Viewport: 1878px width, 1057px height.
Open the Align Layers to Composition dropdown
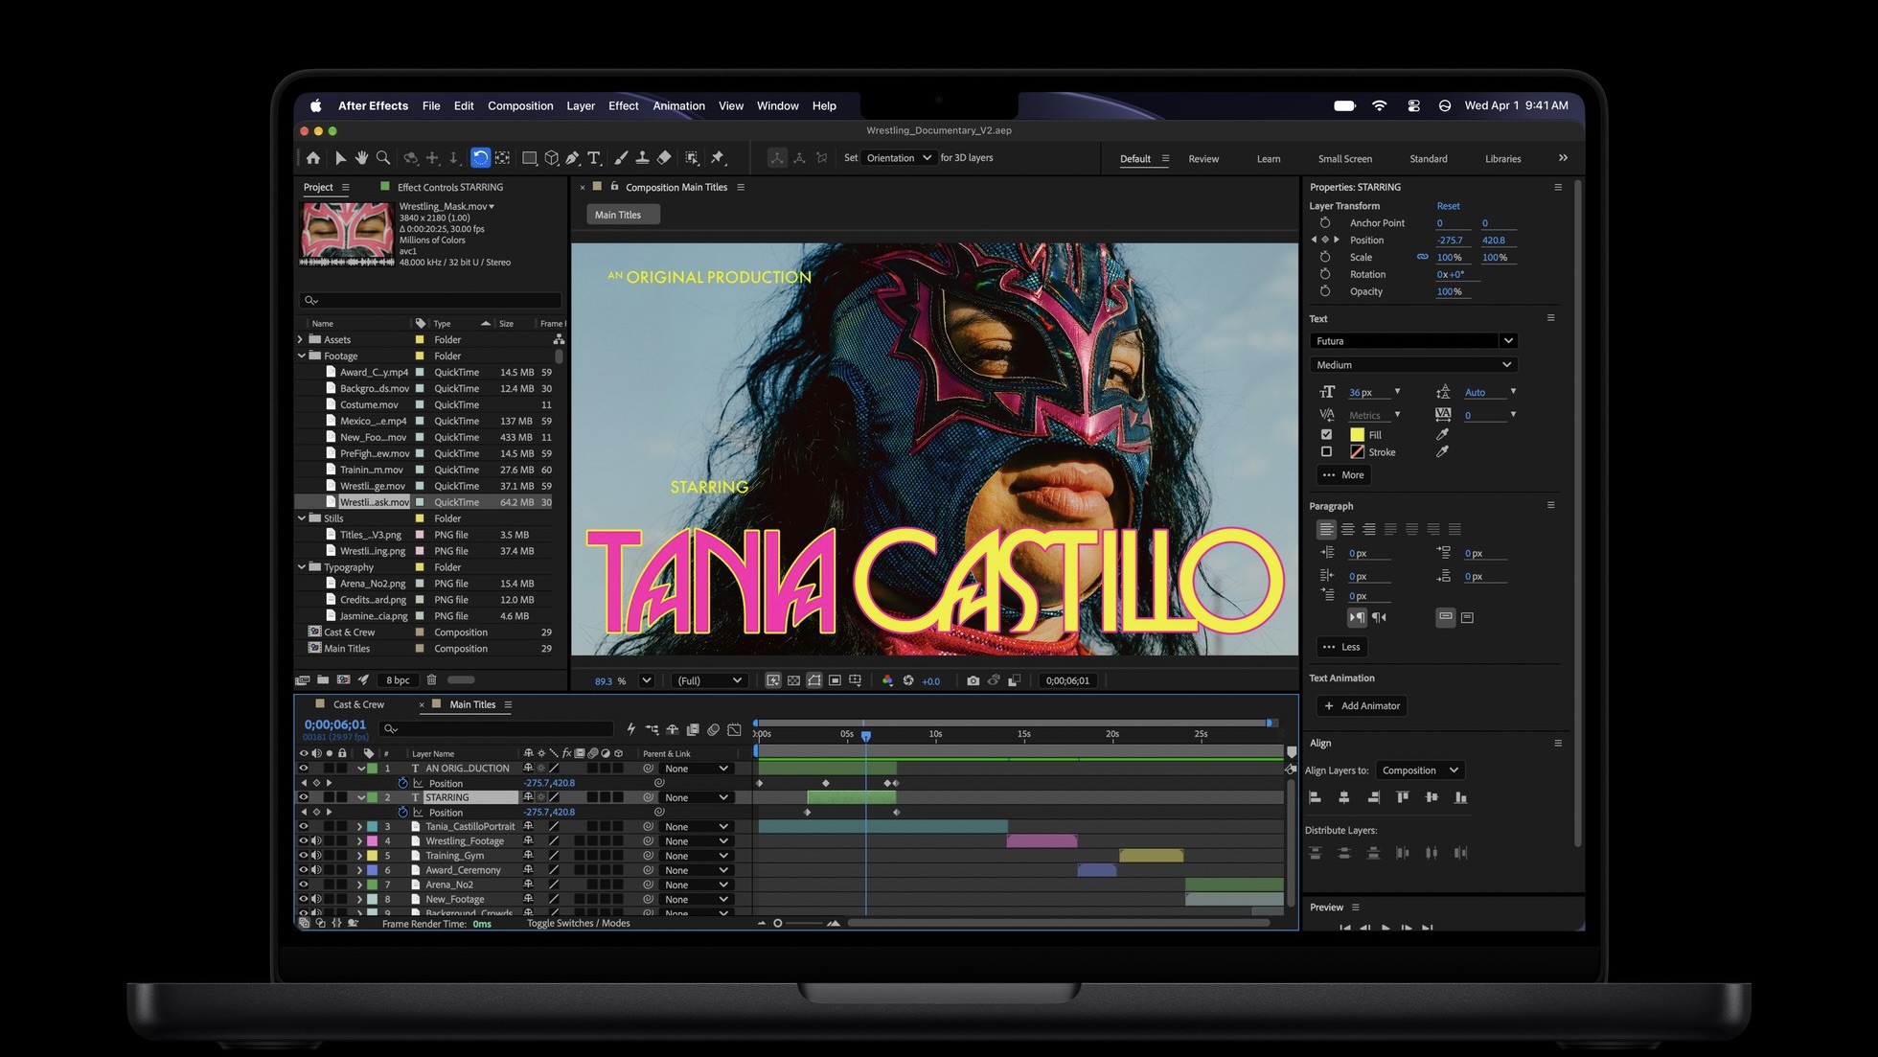(1419, 770)
